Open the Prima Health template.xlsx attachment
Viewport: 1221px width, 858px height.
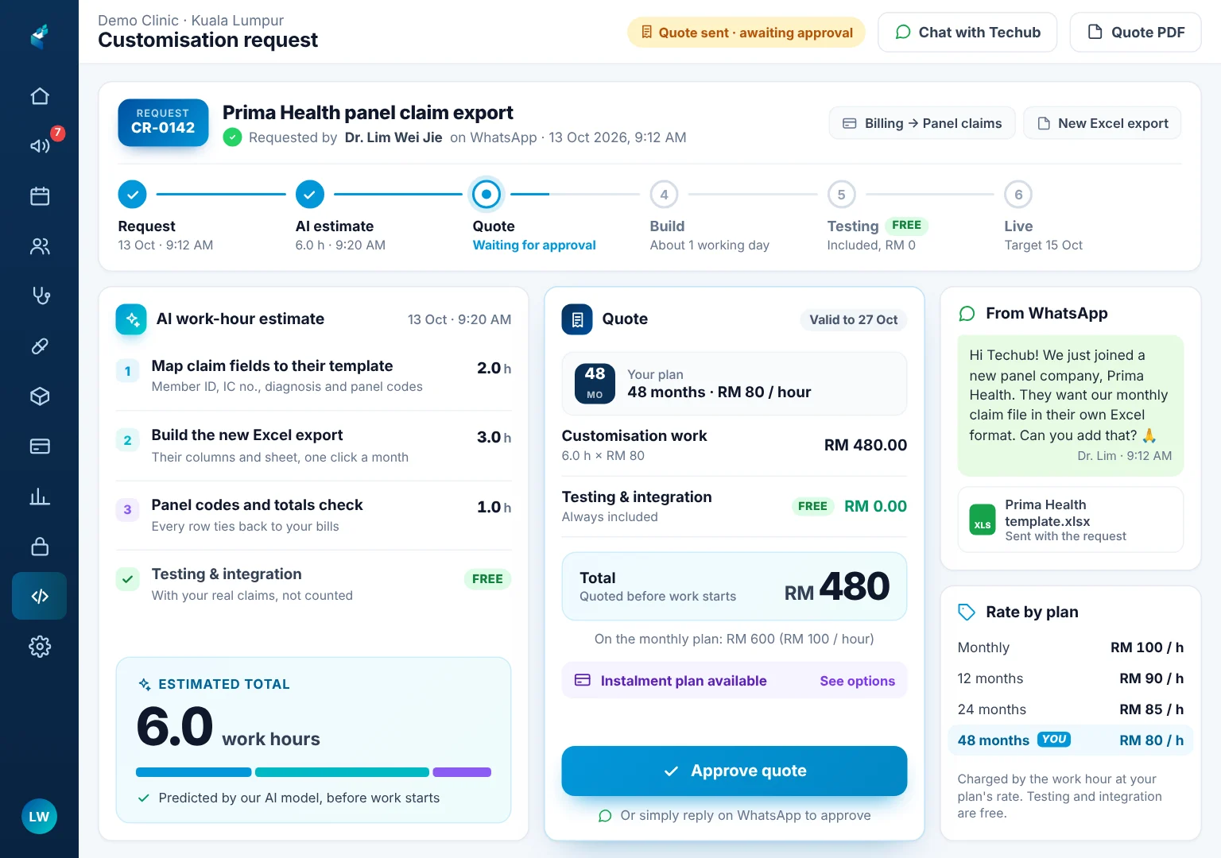(x=1070, y=520)
